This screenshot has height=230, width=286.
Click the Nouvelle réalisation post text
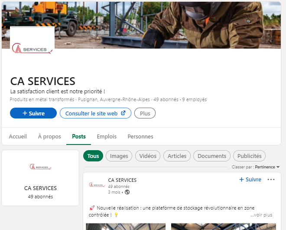[172, 211]
